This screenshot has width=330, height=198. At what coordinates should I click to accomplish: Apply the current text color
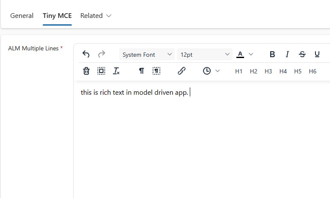(x=240, y=55)
